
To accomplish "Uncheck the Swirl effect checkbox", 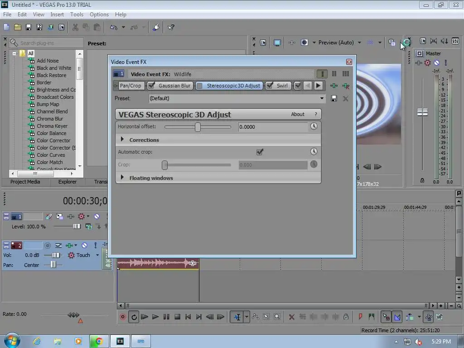I will point(270,86).
